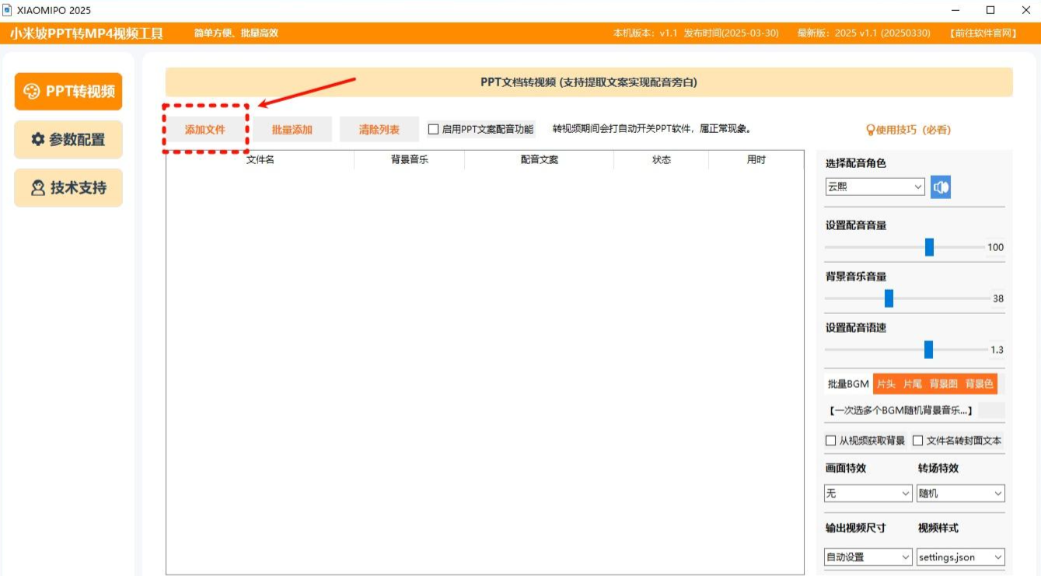Minimize the XIAOMIPO window
The height and width of the screenshot is (576, 1041).
click(x=955, y=10)
